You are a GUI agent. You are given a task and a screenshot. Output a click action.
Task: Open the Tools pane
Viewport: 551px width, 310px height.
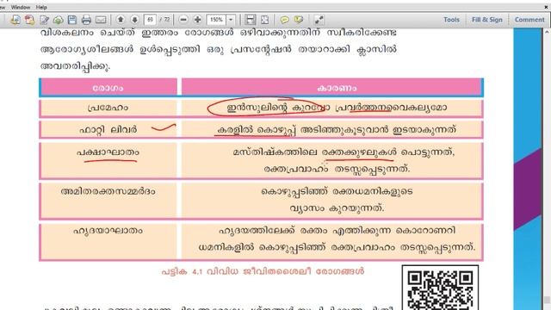tap(451, 20)
